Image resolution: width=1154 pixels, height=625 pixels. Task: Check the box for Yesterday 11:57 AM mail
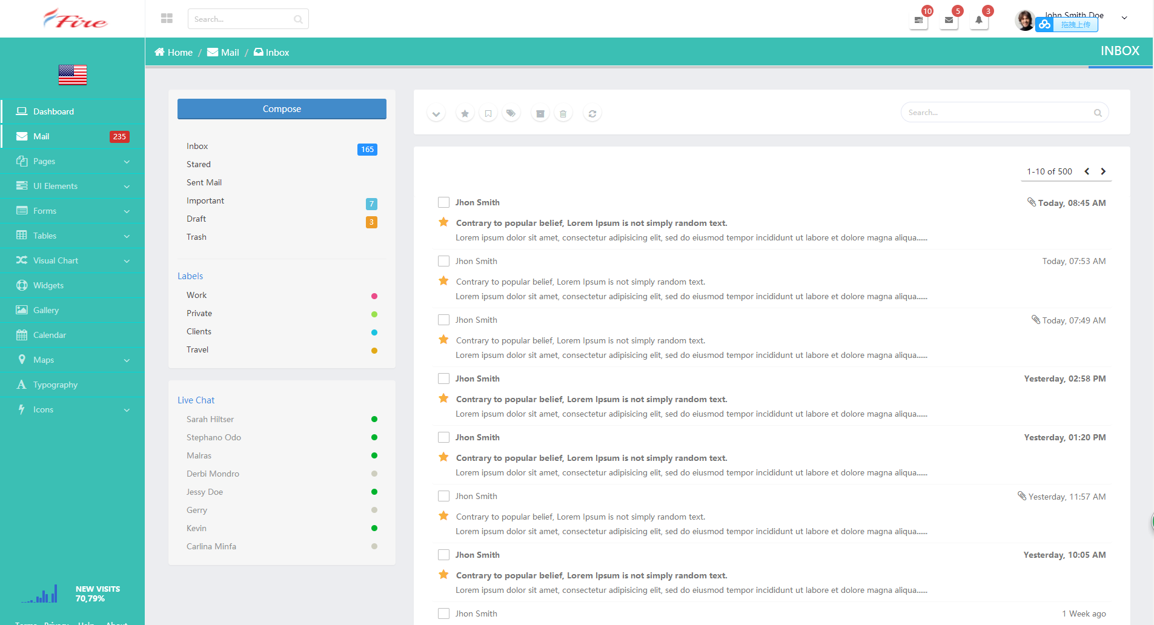click(443, 496)
